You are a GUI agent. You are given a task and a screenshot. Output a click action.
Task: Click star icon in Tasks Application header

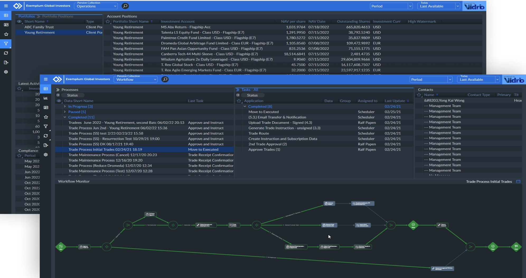[x=239, y=101]
